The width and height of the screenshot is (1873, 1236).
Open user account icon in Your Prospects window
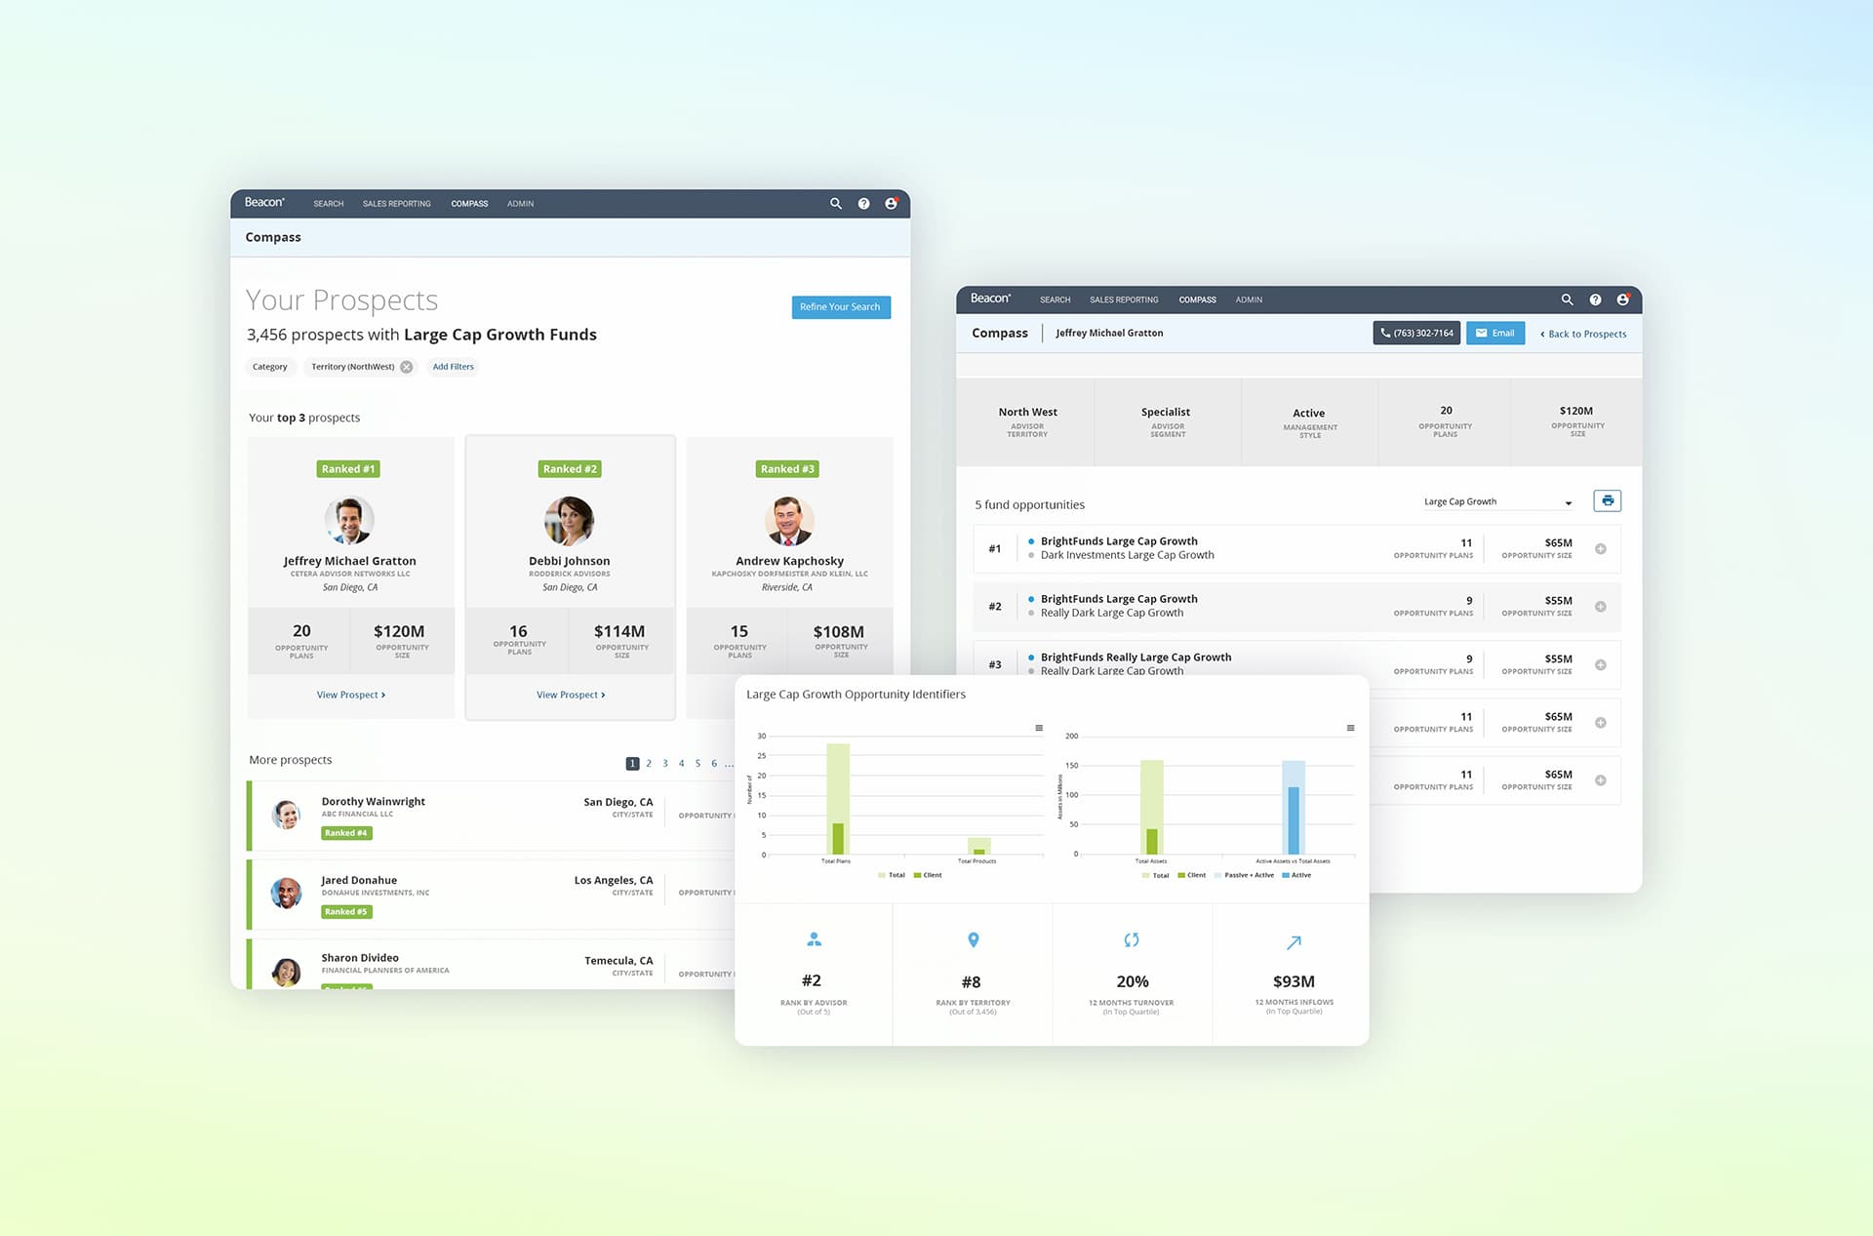891,204
